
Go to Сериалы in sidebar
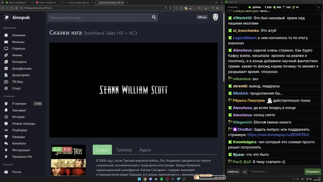19,49
